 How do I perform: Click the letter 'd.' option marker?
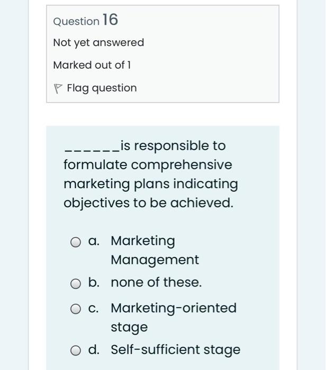click(x=94, y=350)
